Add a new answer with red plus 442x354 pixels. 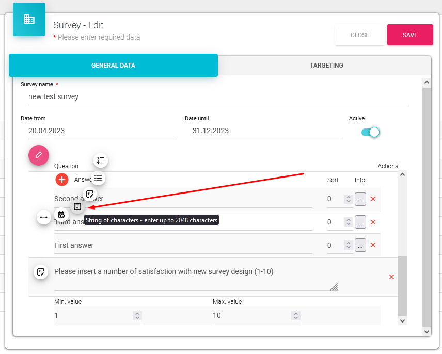click(x=62, y=180)
